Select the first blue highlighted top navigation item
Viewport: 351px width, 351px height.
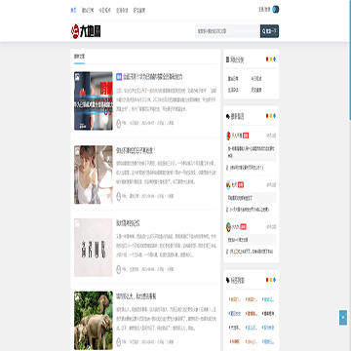[x=73, y=10]
